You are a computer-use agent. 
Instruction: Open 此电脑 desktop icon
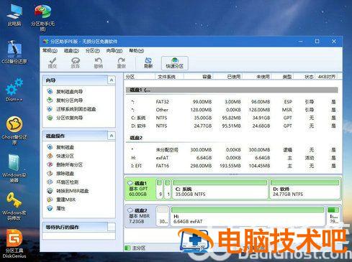click(14, 15)
